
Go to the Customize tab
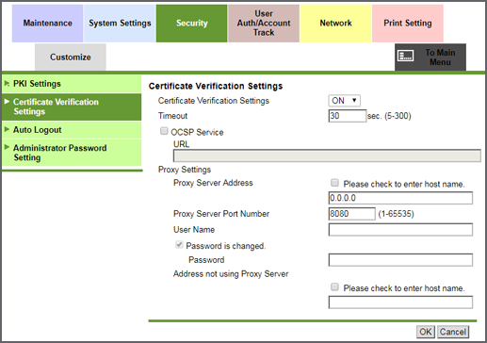pyautogui.click(x=71, y=57)
